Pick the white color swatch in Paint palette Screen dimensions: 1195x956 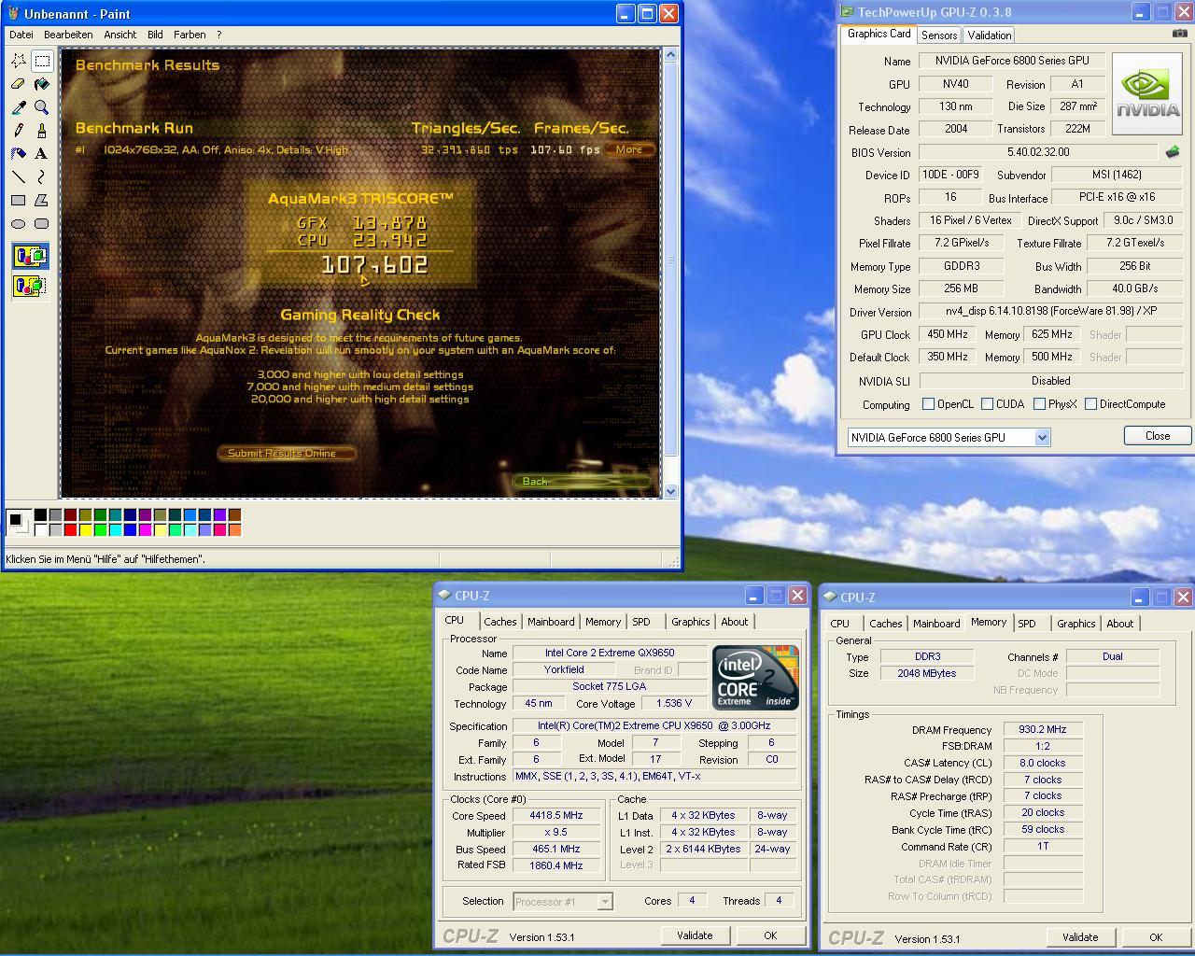[41, 530]
